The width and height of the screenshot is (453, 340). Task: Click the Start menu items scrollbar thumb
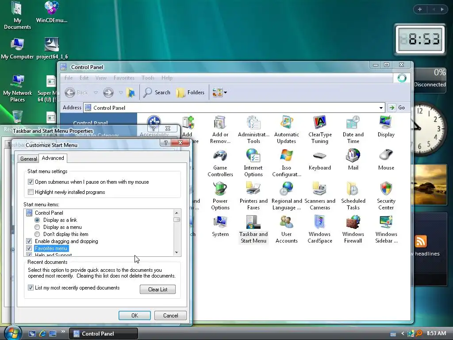pos(177,220)
